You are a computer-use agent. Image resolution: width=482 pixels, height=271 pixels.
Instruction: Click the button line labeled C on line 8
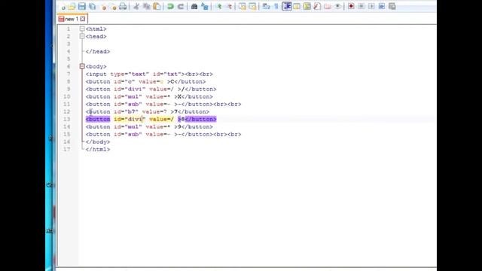tap(145, 81)
